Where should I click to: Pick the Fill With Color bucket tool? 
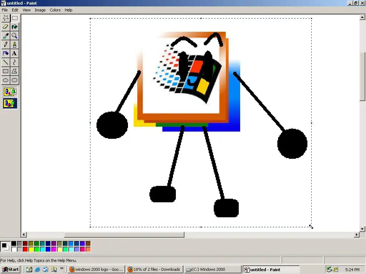coord(15,27)
